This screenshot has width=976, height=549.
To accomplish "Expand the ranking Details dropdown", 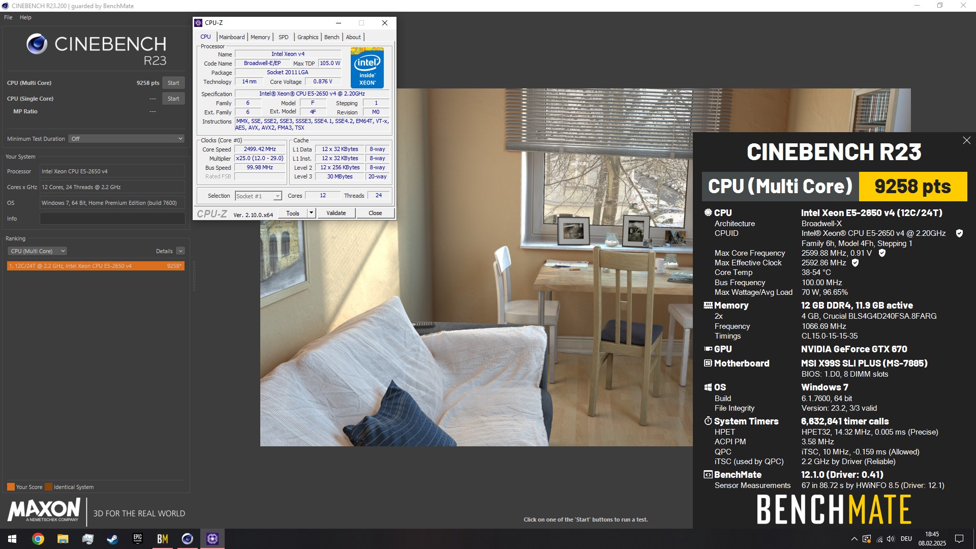I will pyautogui.click(x=180, y=251).
